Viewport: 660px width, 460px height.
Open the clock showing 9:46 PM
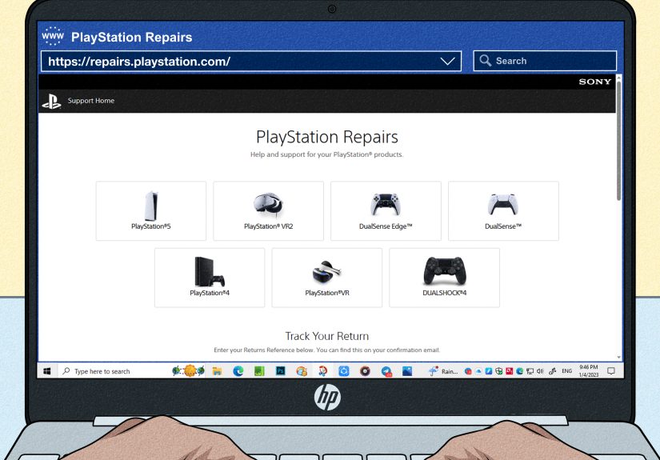(x=589, y=371)
